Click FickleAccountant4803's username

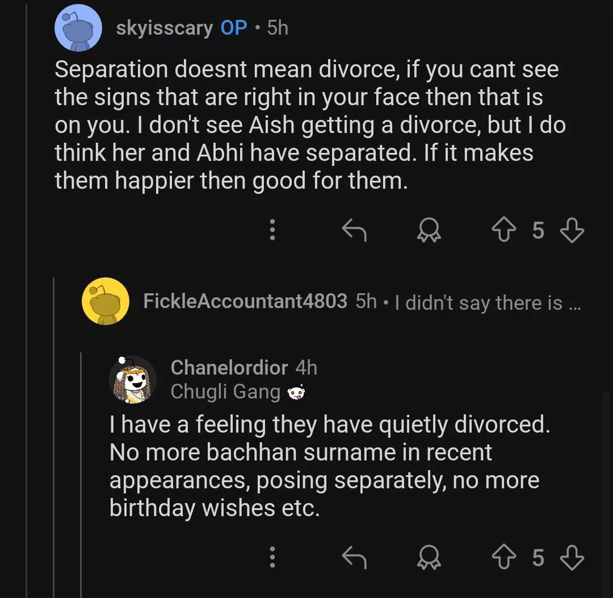click(245, 301)
